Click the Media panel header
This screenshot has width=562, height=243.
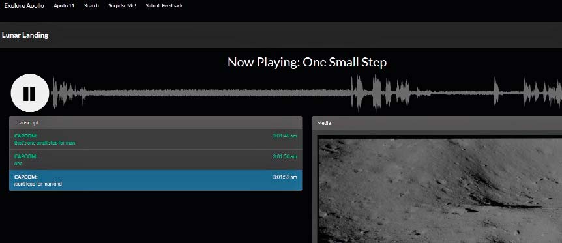pyautogui.click(x=437, y=123)
